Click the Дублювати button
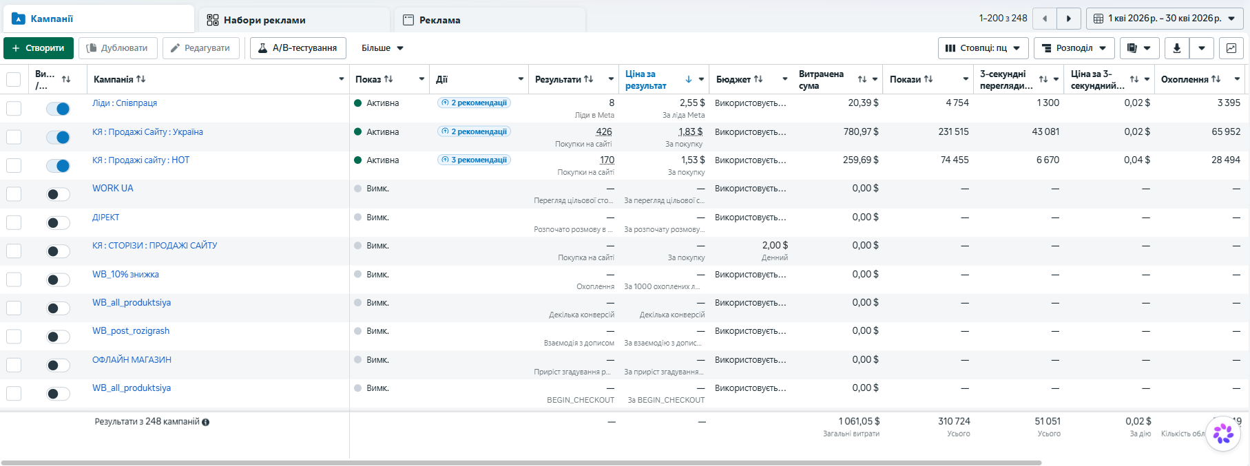This screenshot has width=1250, height=466. click(118, 48)
